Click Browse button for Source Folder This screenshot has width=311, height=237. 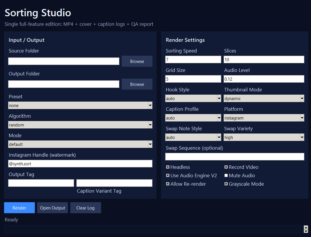[137, 61]
